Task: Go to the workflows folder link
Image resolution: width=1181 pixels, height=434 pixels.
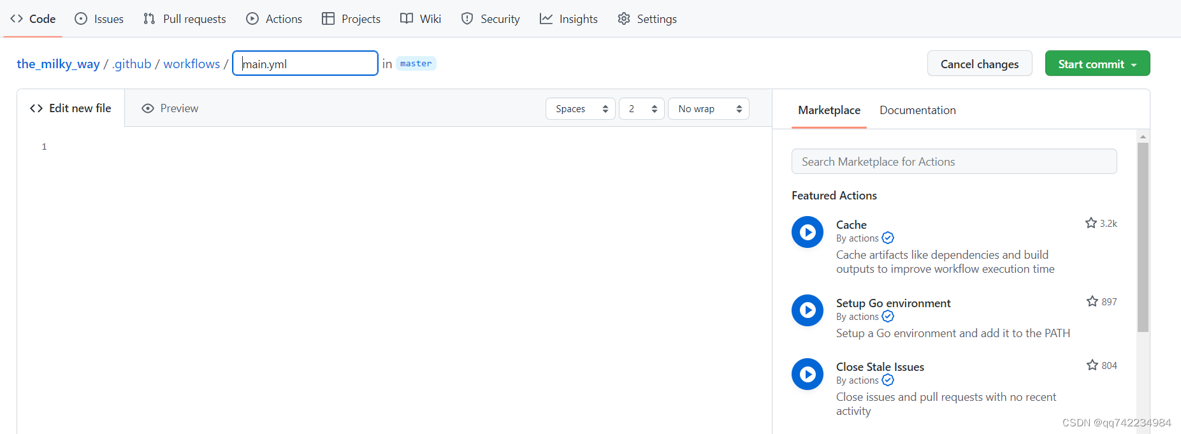Action: [x=191, y=64]
